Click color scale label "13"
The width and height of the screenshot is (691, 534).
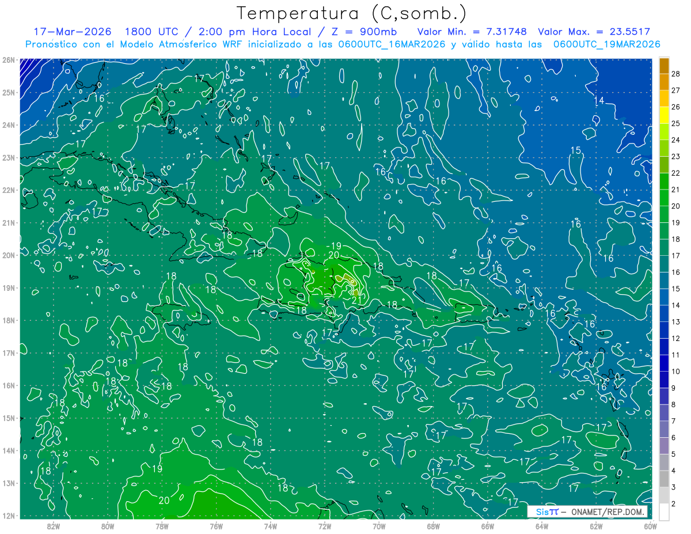tap(676, 321)
